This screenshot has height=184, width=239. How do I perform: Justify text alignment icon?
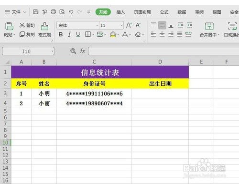(x=180, y=34)
